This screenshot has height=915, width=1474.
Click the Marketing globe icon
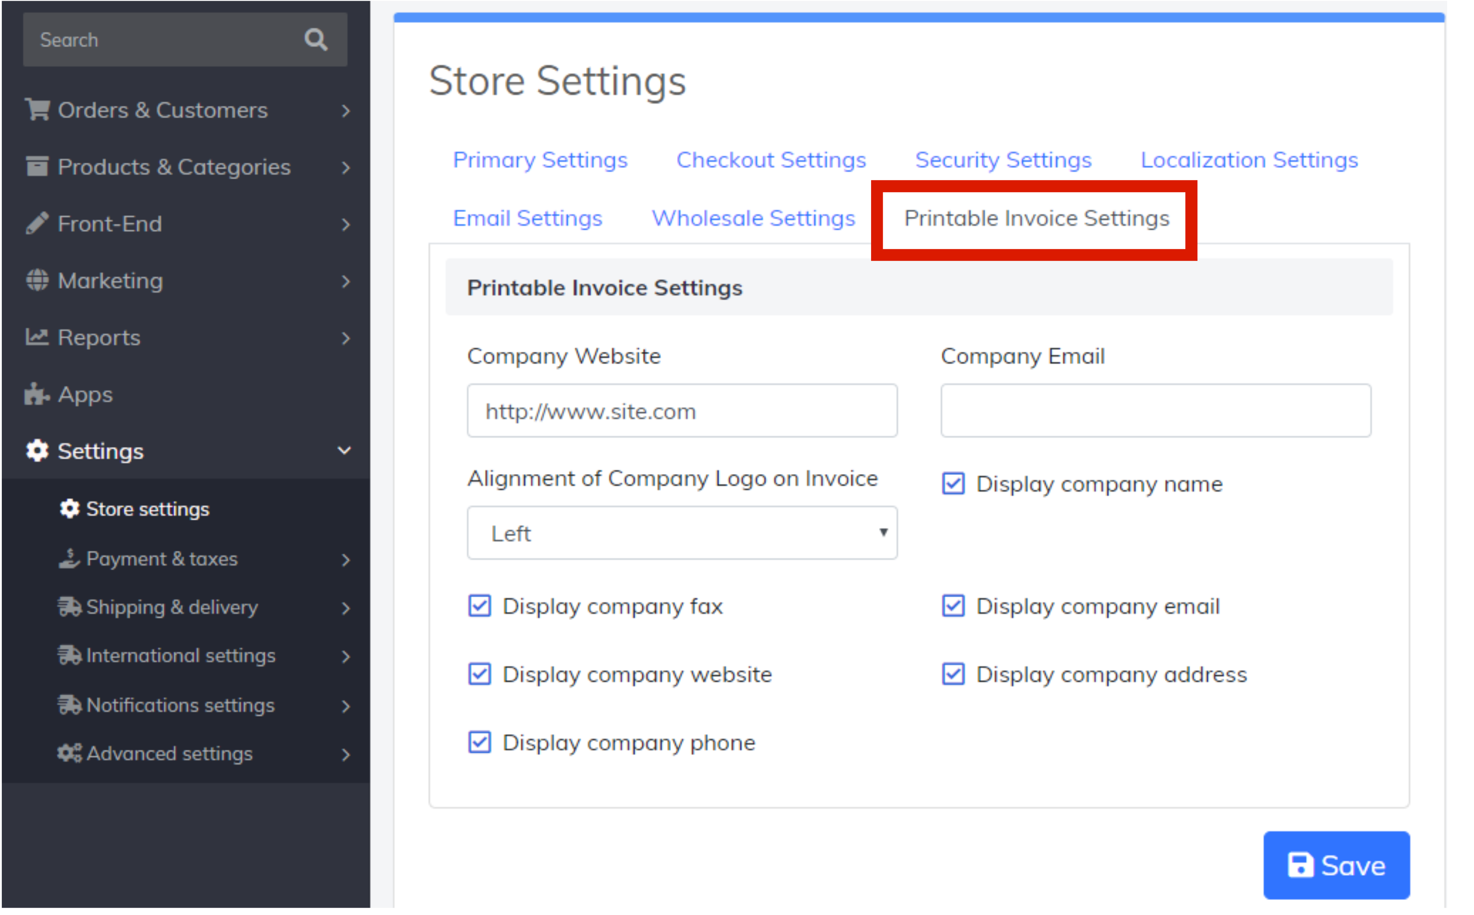point(38,281)
